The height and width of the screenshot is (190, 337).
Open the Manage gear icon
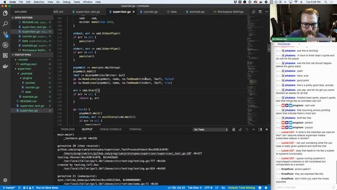[5, 180]
